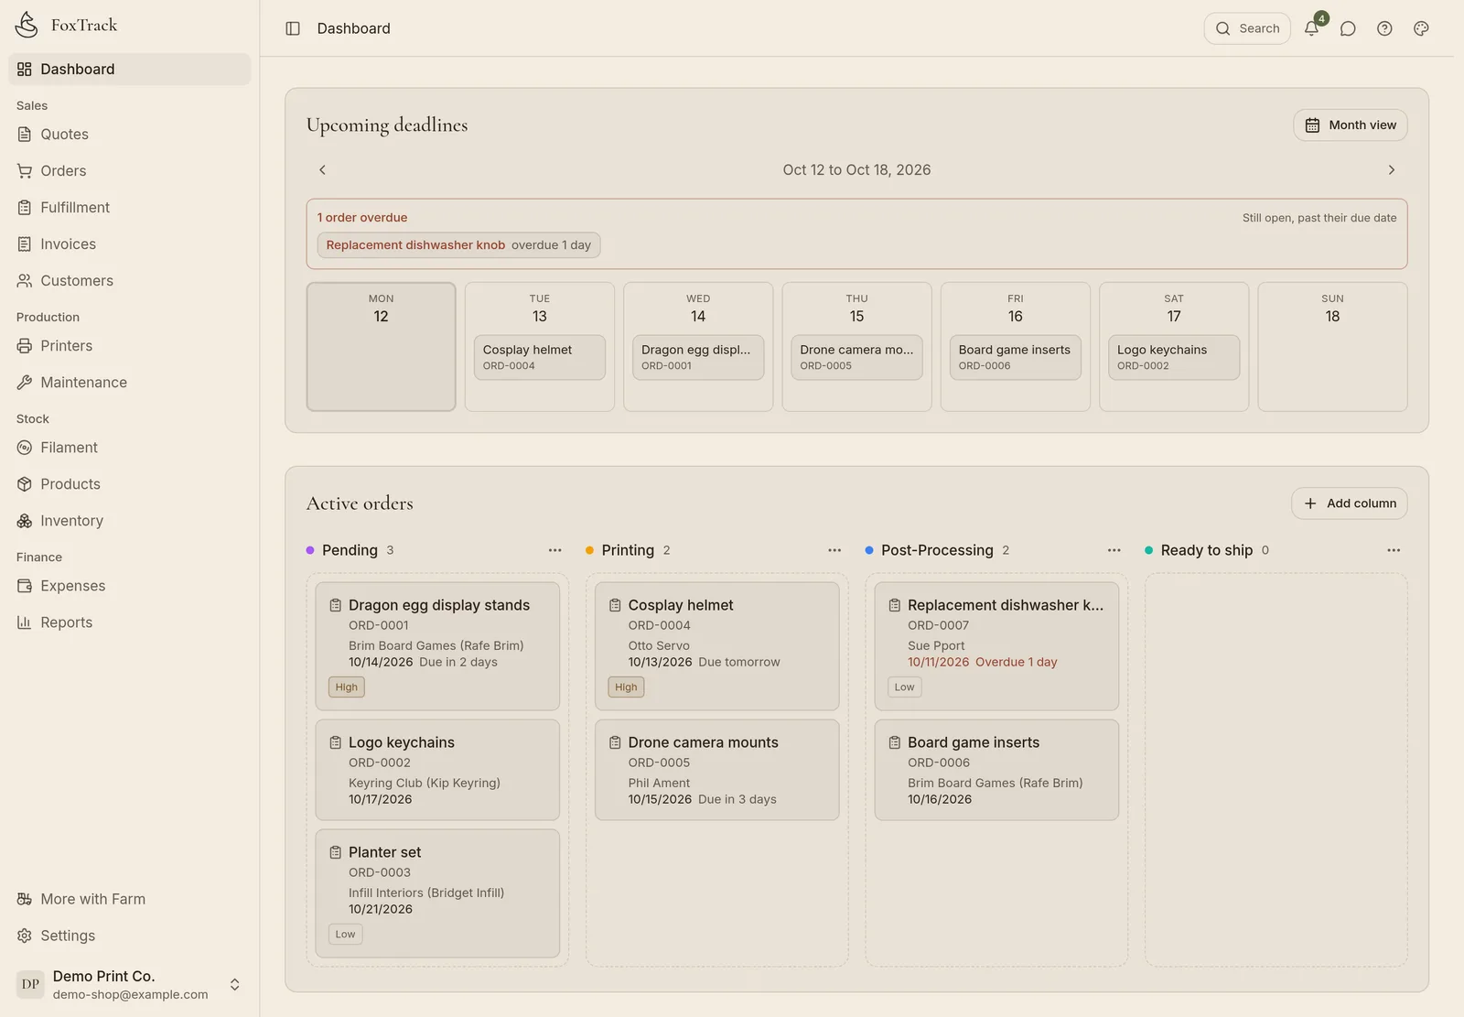Screen dimensions: 1464x1017
Task: Switch to Month view
Action: click(1350, 125)
